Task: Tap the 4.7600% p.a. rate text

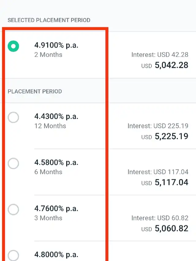Action: (56, 209)
